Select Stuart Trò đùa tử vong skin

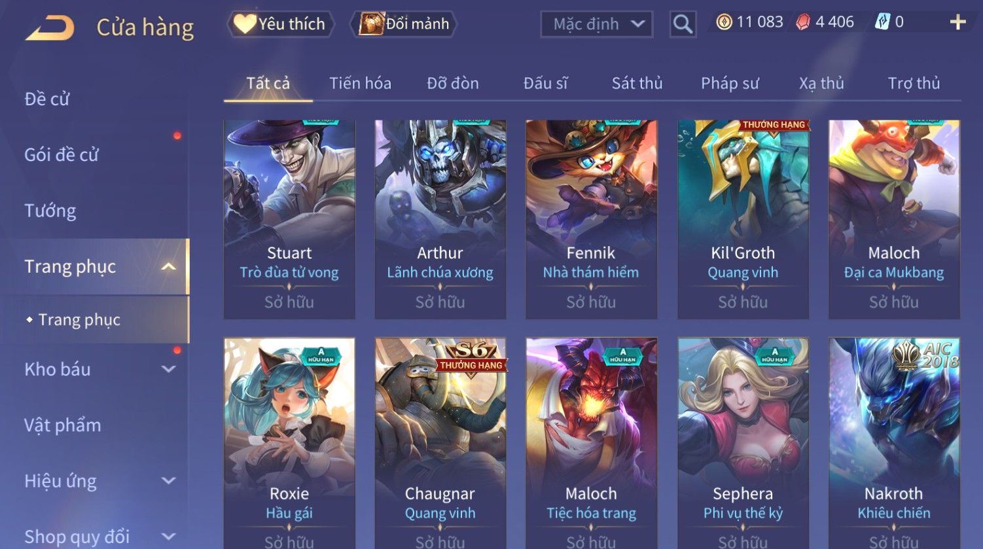pyautogui.click(x=289, y=219)
